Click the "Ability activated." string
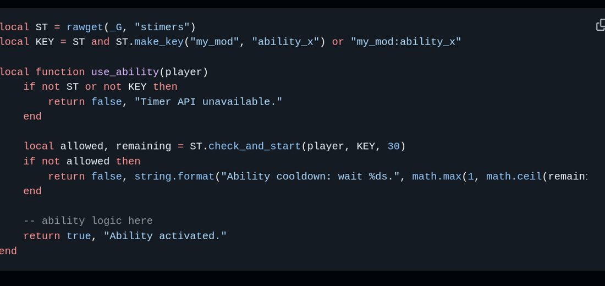 [165, 236]
